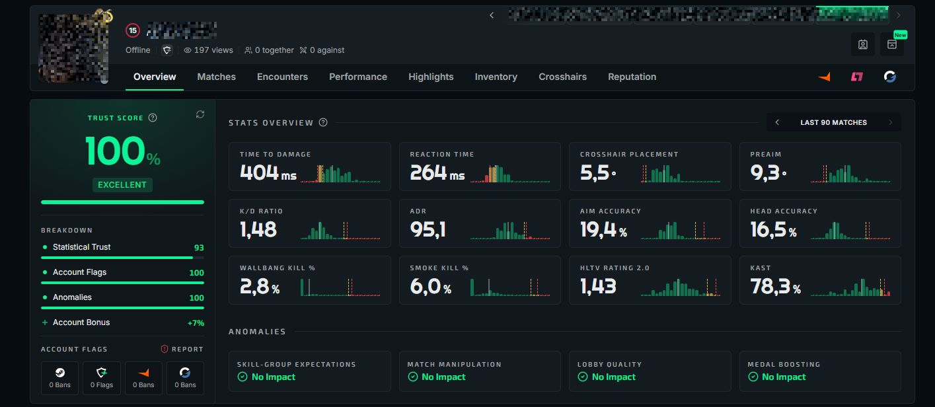Image resolution: width=935 pixels, height=407 pixels.
Task: Click the Statistical Trust row
Action: [122, 247]
